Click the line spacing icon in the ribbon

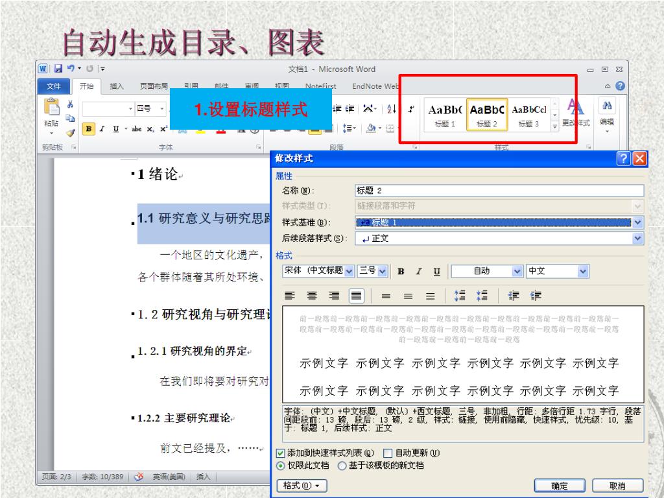coord(348,128)
